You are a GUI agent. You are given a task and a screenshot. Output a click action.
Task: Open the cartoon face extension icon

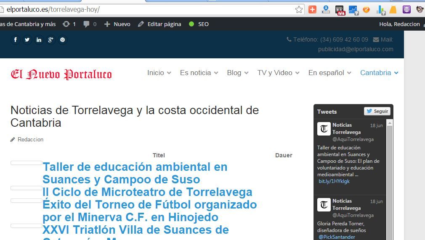click(x=420, y=10)
